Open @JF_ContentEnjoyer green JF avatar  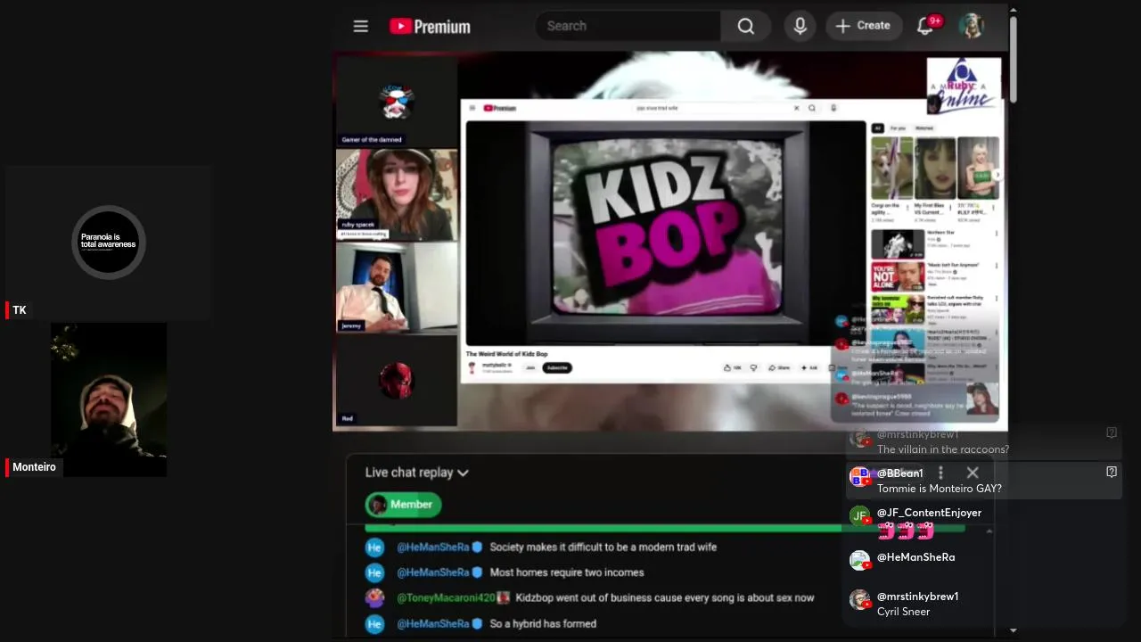click(859, 515)
